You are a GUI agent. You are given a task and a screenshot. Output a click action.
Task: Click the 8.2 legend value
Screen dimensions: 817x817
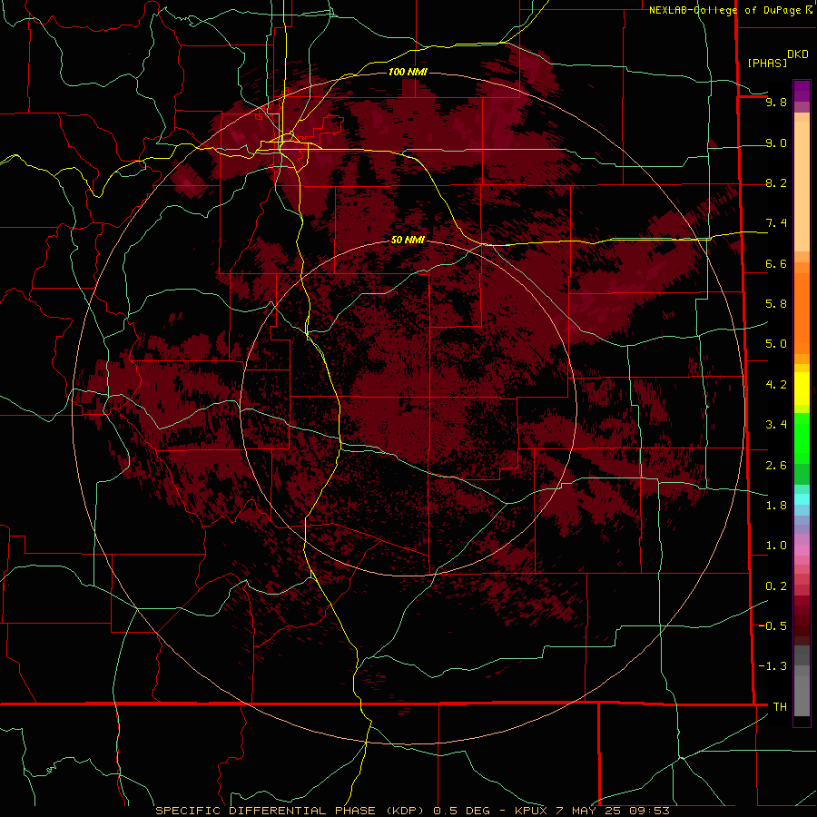click(x=776, y=182)
